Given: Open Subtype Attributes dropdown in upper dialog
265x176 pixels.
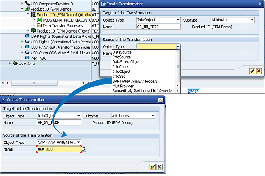Looking at the screenshot, I should coord(252,20).
